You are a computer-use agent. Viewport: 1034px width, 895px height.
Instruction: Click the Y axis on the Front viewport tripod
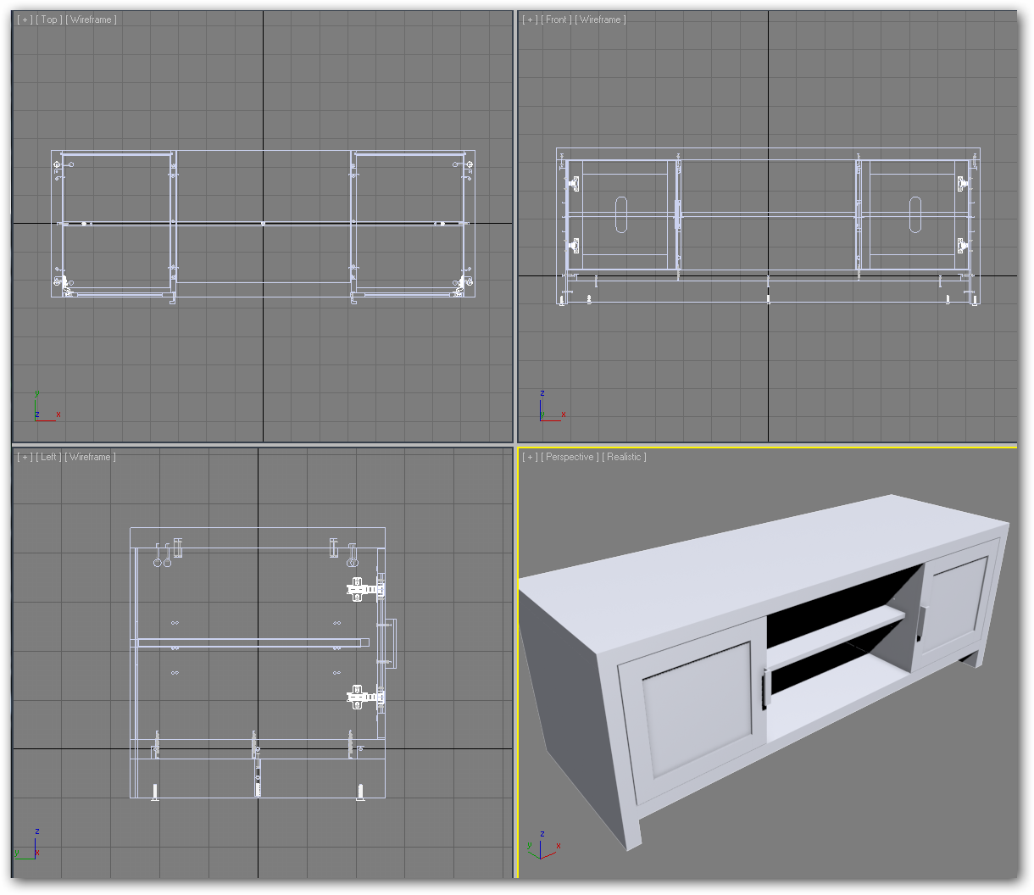point(542,414)
